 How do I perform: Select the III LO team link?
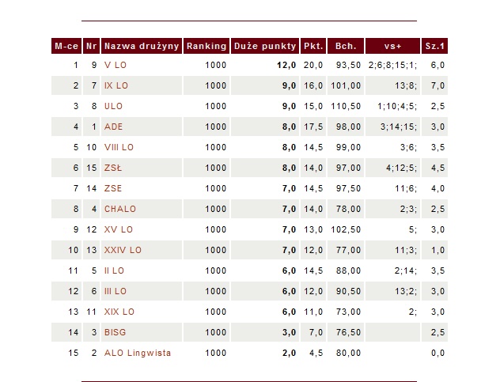117,291
